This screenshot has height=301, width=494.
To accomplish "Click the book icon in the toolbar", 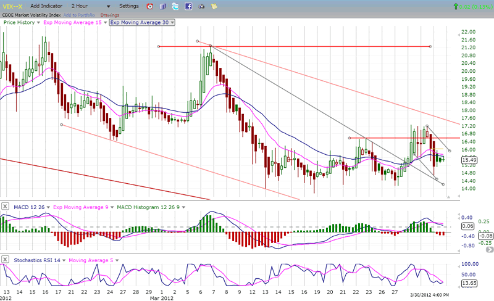I will 163,6.
